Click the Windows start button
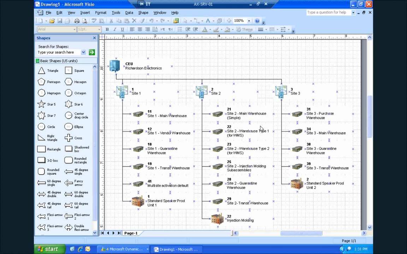 [x=49, y=249]
